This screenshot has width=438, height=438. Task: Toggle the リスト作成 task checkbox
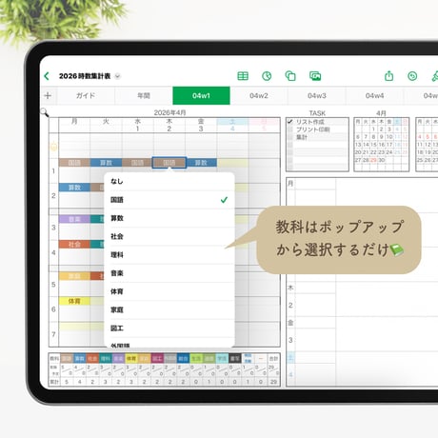click(x=289, y=122)
